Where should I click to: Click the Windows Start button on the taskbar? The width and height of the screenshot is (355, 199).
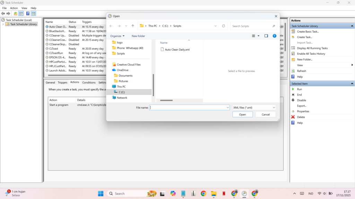click(x=101, y=193)
